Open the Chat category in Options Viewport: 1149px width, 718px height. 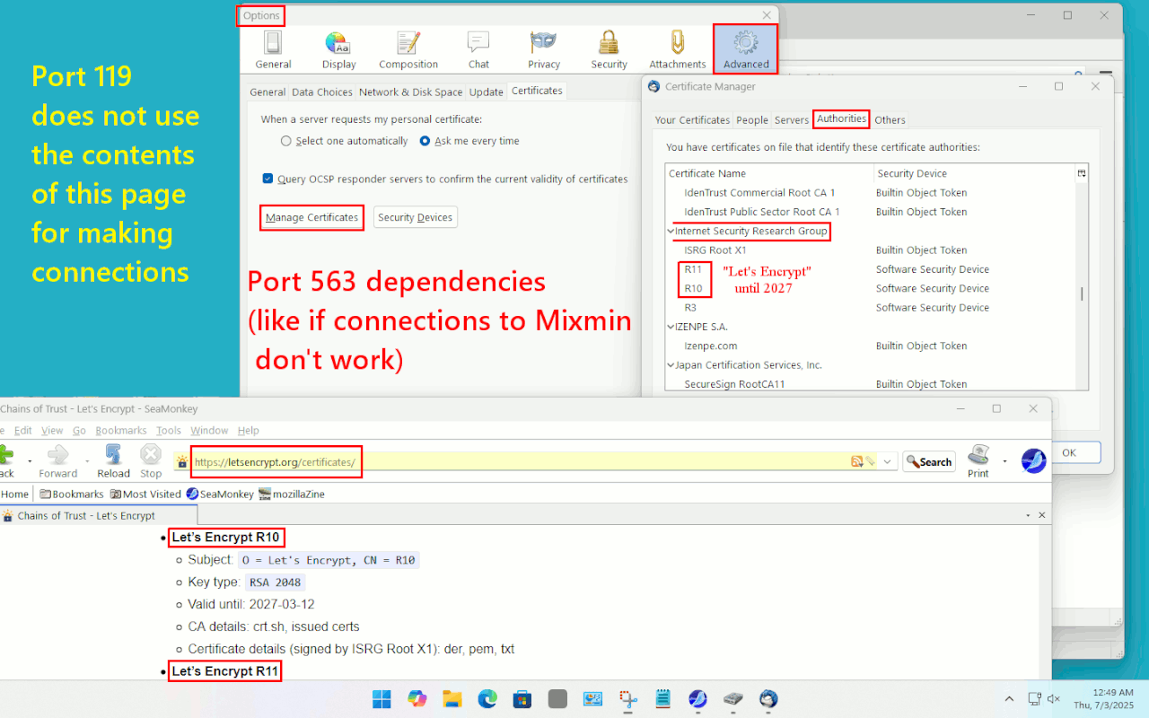coord(478,49)
